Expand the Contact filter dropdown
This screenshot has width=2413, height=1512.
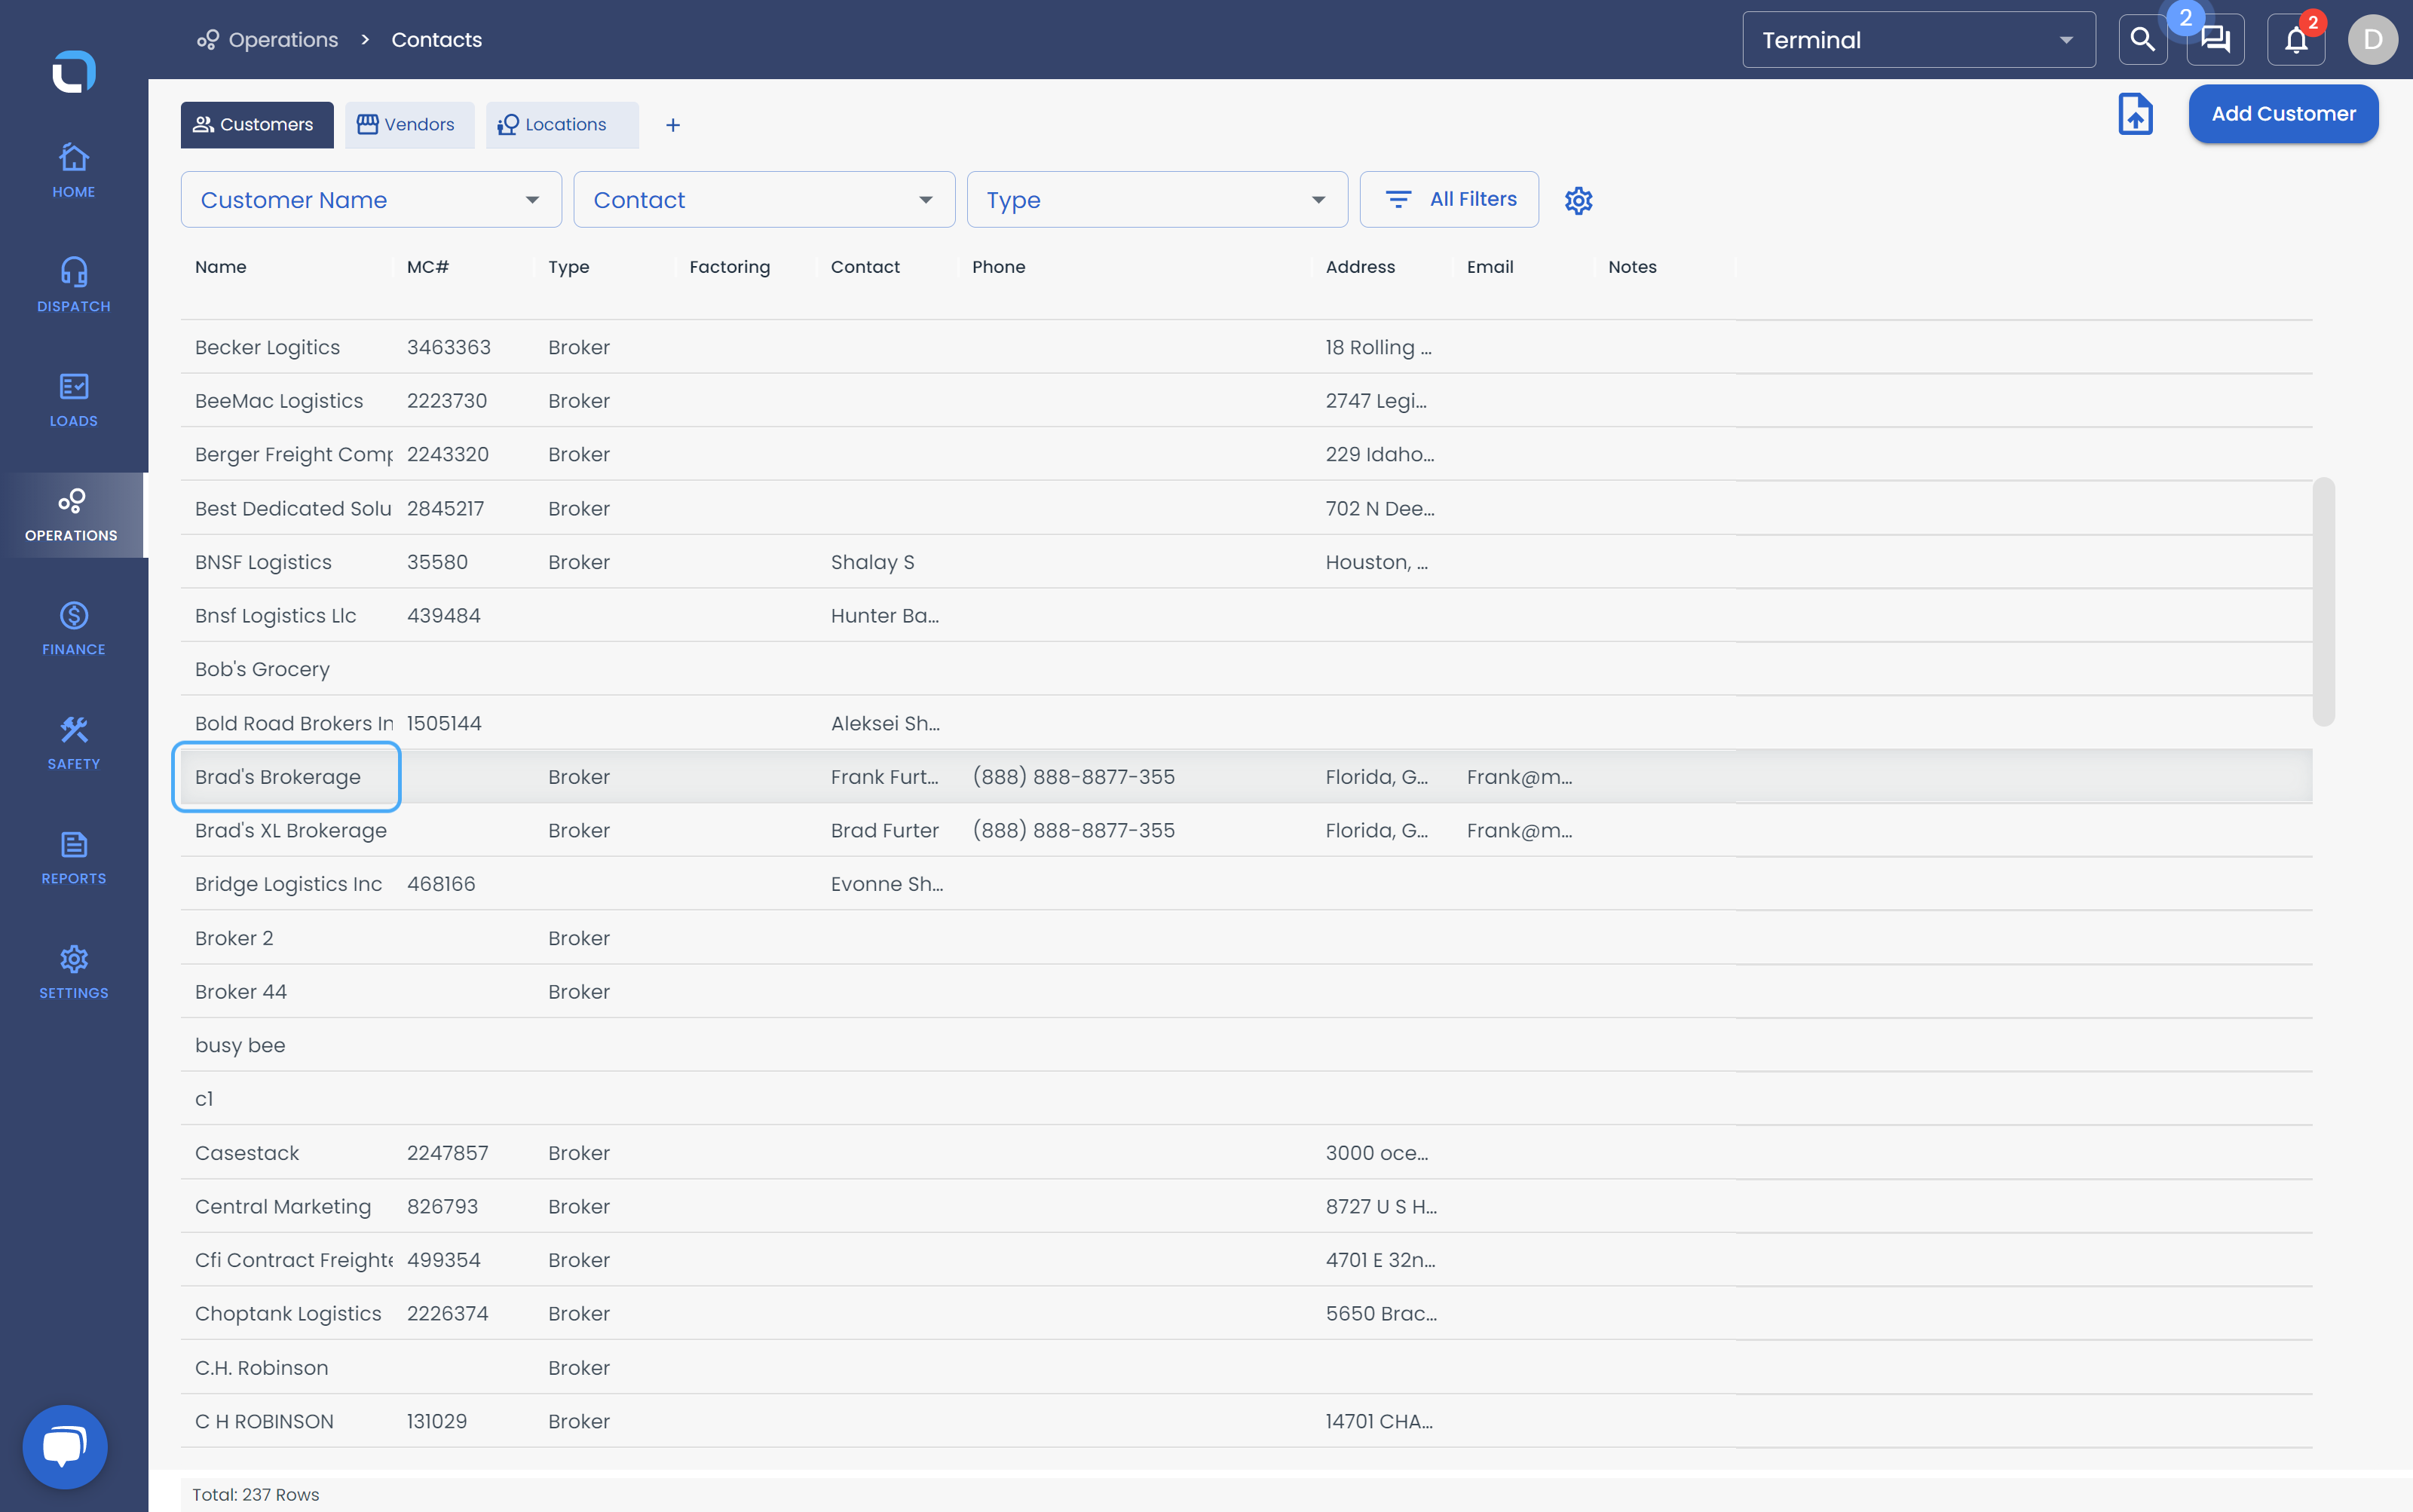(764, 200)
